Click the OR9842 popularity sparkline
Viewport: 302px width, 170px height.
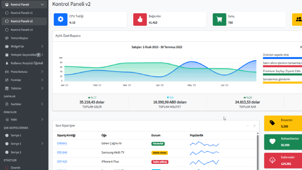[205, 144]
